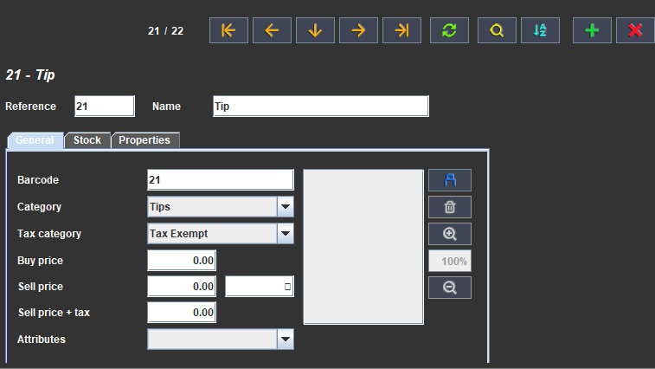Open the image file chooser button
The height and width of the screenshot is (369, 655).
(450, 180)
